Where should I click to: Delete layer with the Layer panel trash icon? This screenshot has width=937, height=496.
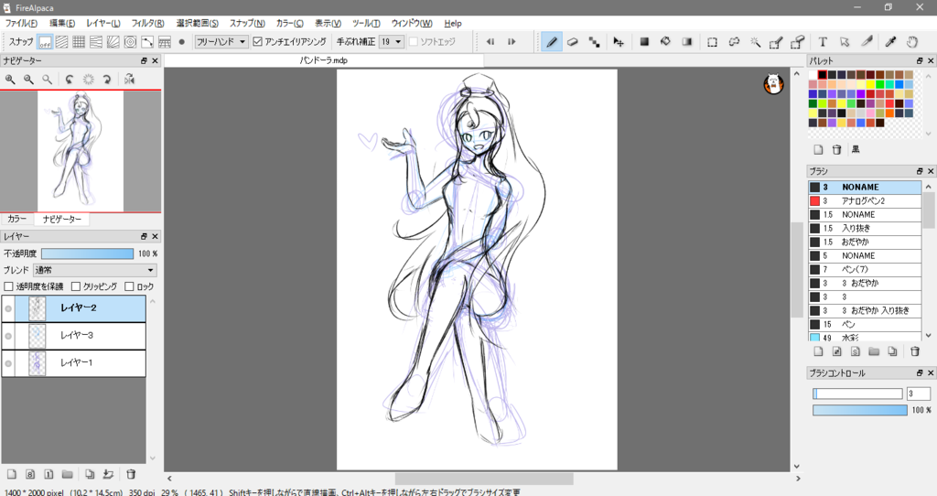pyautogui.click(x=131, y=474)
